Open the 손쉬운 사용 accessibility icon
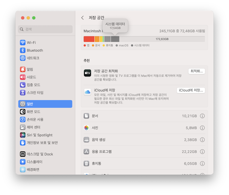 (23, 119)
